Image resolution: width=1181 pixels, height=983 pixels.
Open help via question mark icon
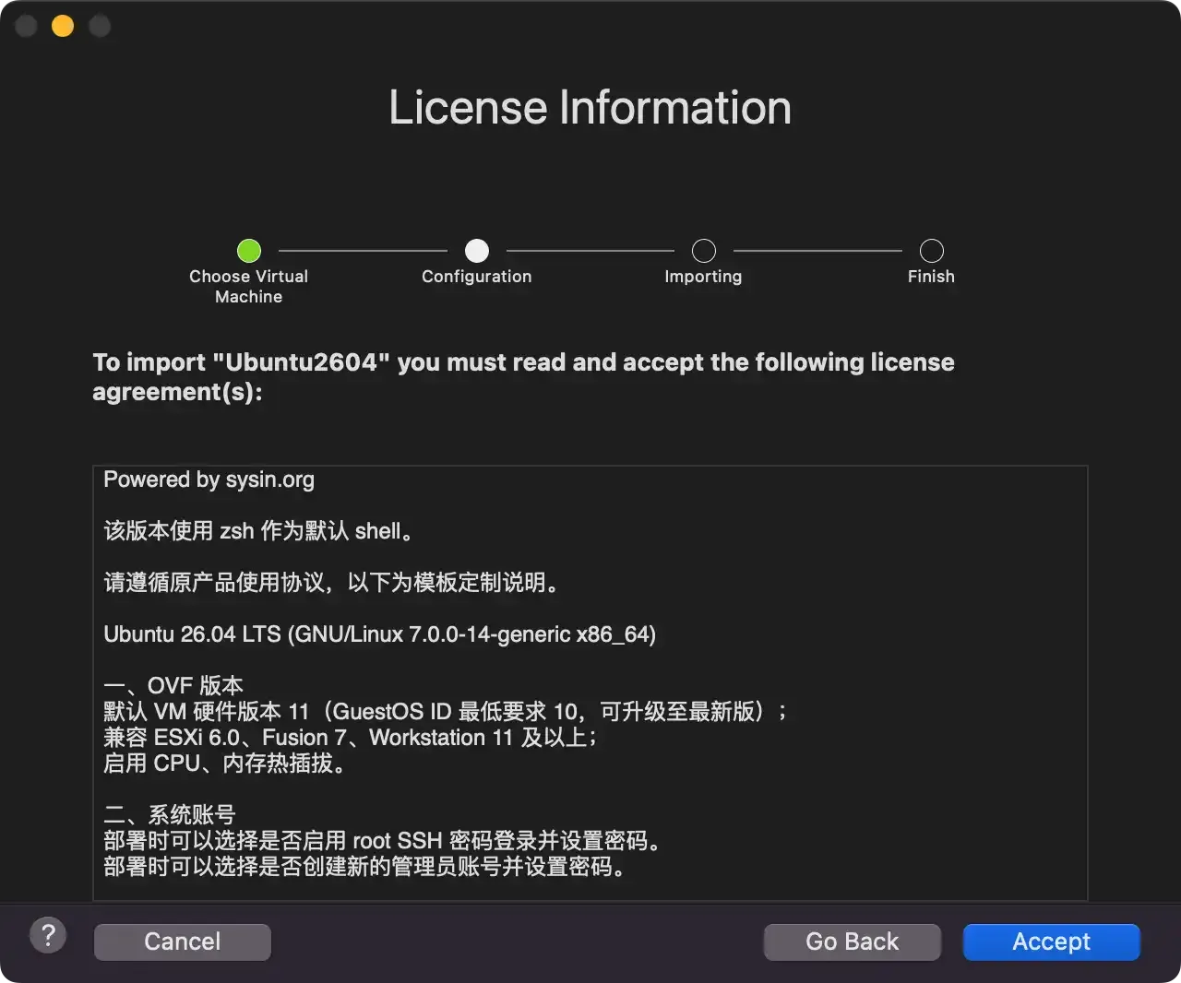pos(48,935)
